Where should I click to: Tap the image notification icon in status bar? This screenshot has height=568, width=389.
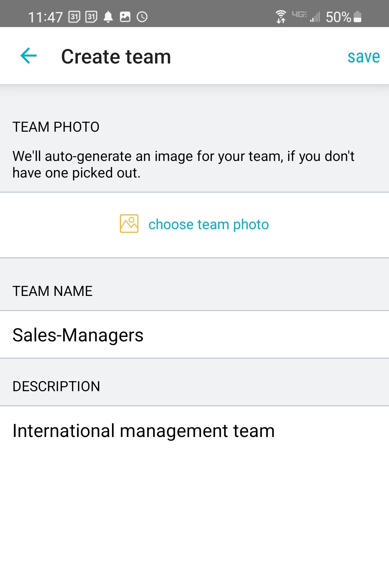click(x=125, y=17)
